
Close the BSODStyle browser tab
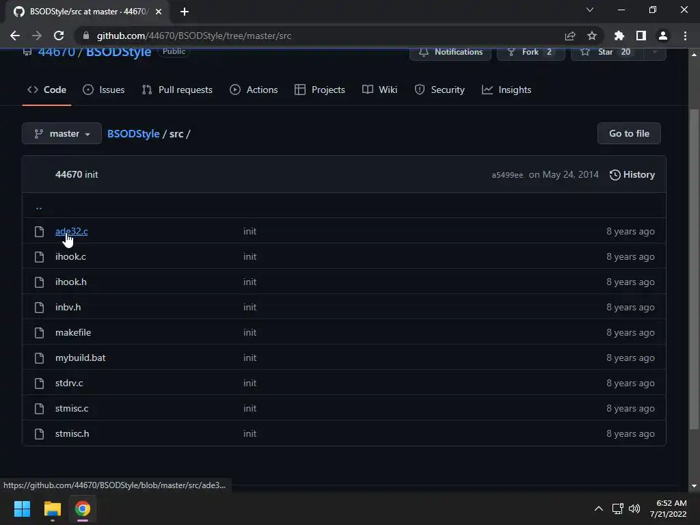159,12
